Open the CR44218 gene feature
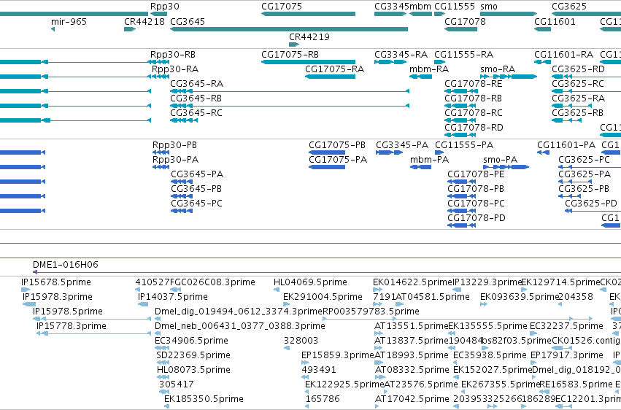 point(130,29)
